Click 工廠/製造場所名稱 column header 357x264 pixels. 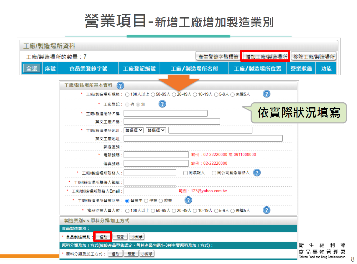pos(194,69)
